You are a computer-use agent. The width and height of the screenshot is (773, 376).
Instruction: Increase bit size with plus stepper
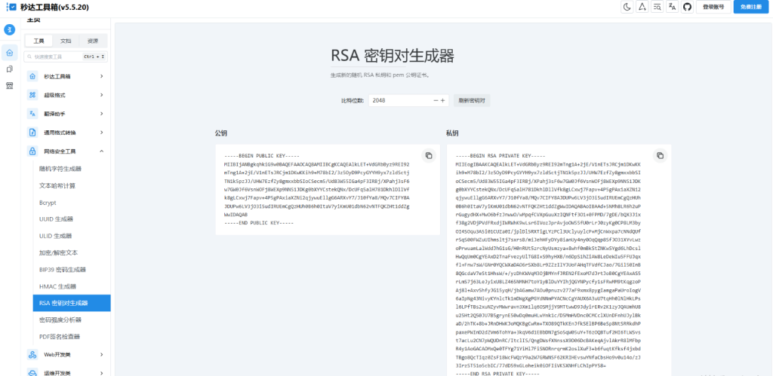pyautogui.click(x=443, y=100)
